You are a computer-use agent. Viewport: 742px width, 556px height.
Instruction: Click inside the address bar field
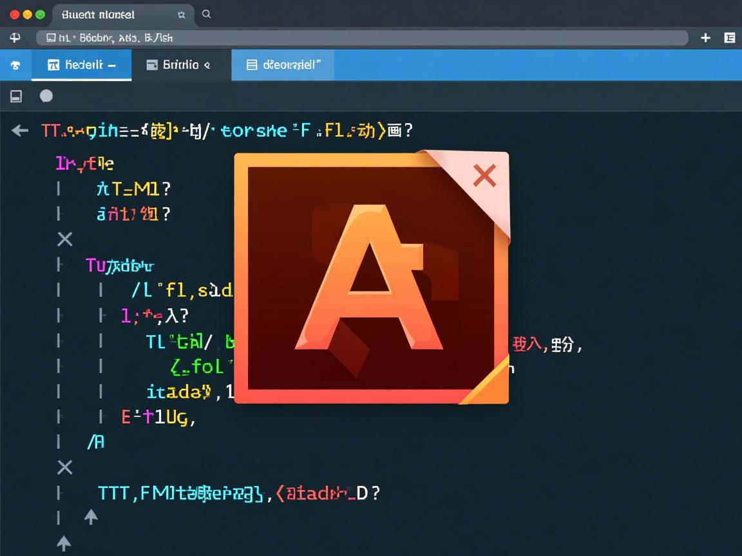click(361, 38)
